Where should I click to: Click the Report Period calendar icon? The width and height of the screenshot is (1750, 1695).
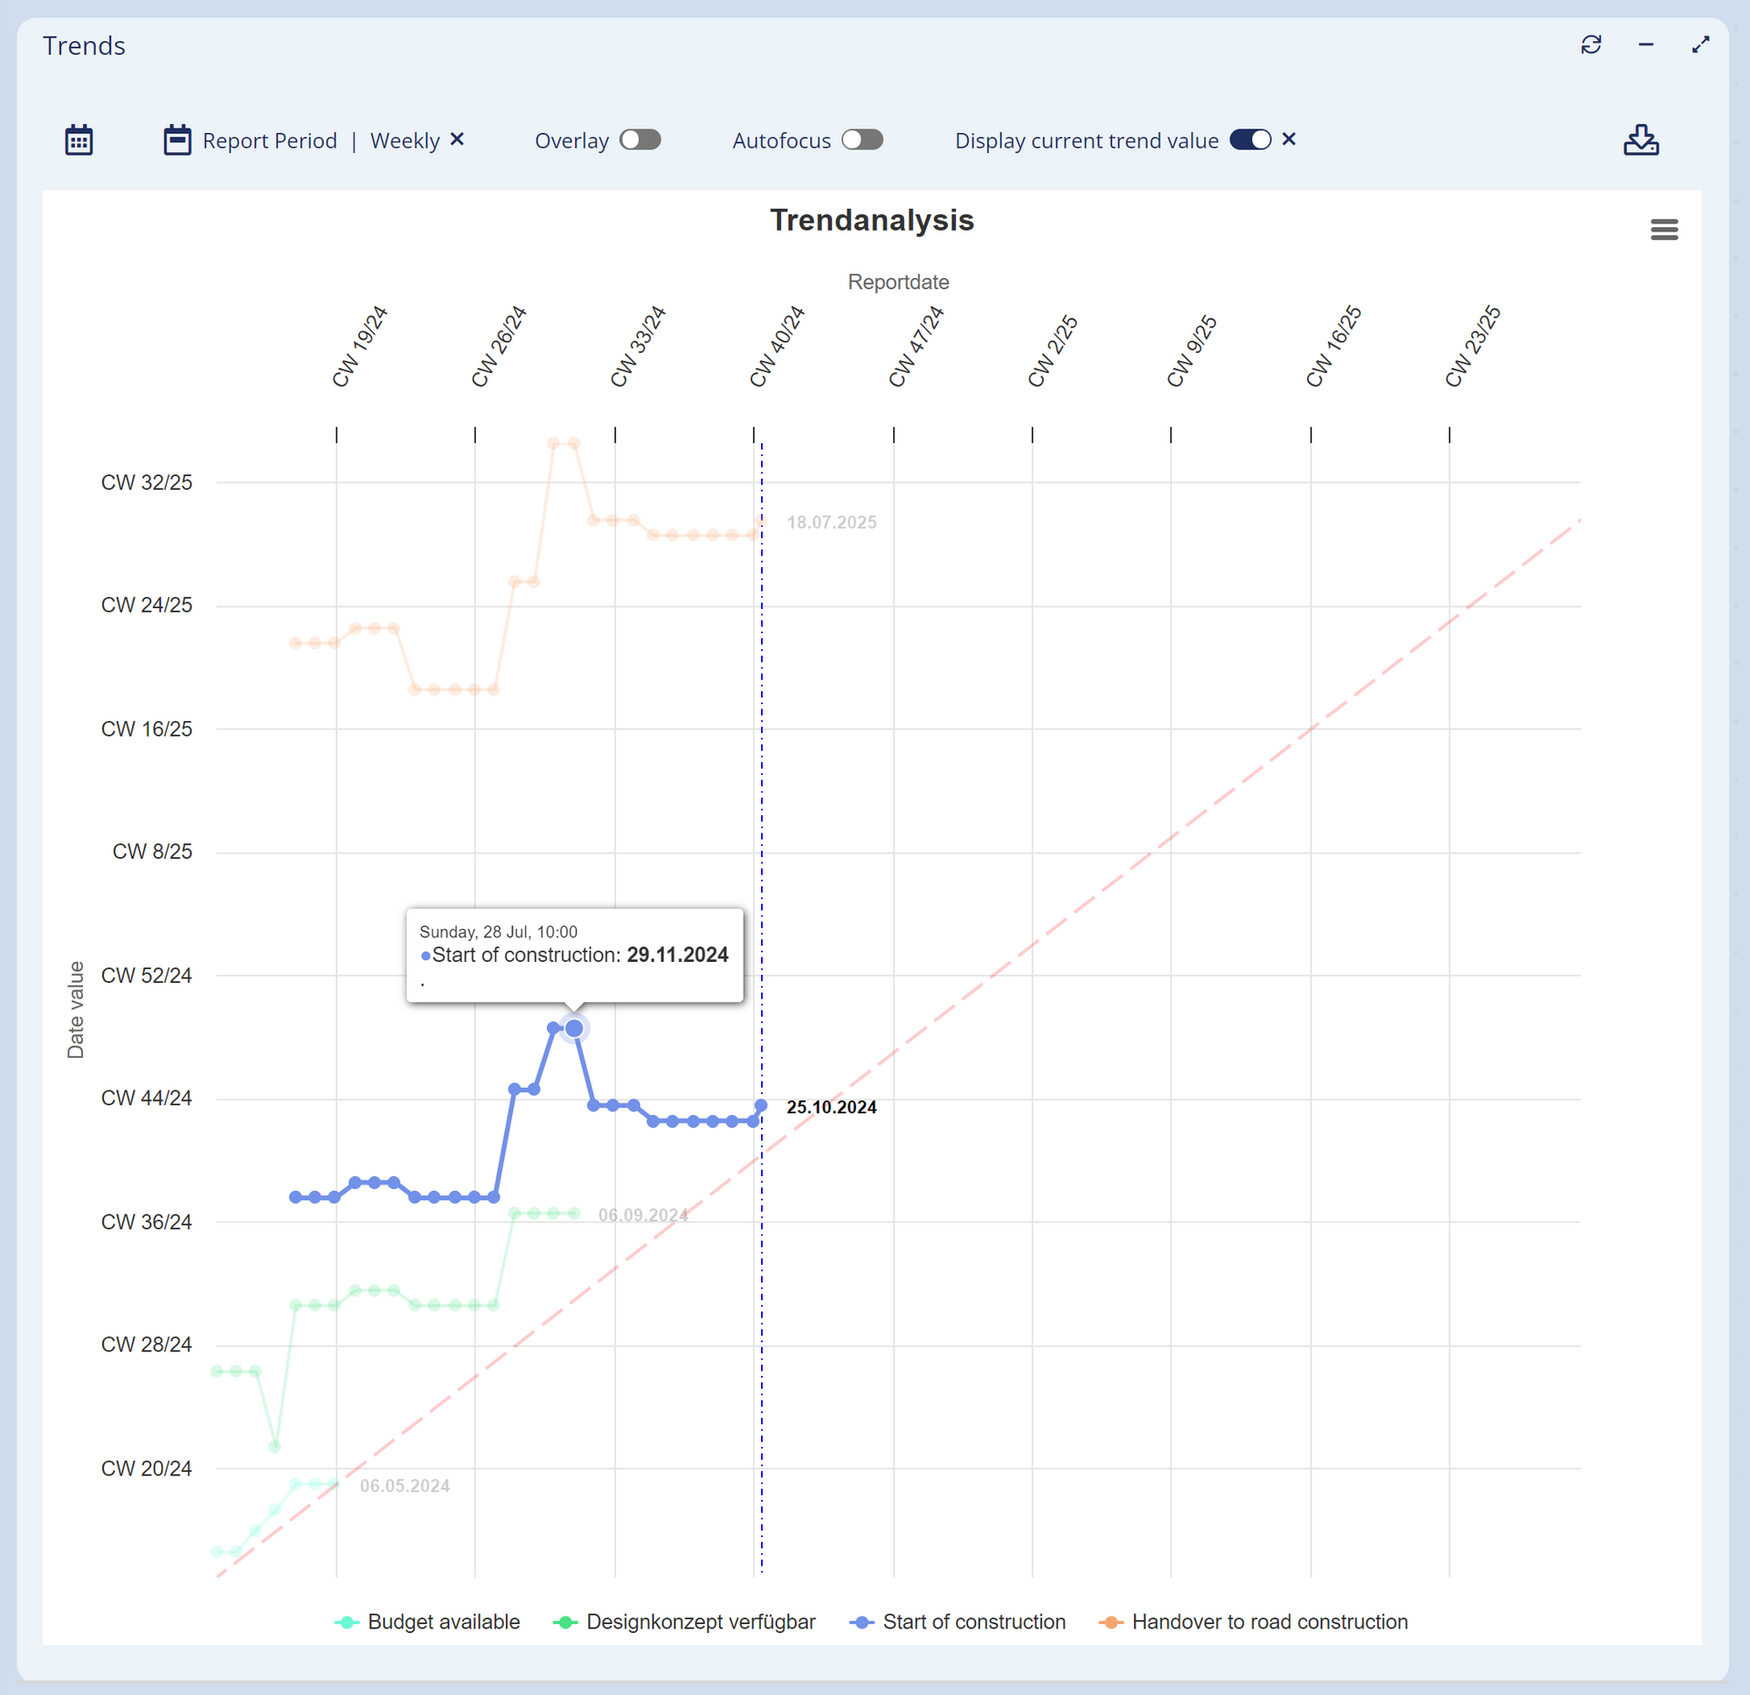(177, 140)
